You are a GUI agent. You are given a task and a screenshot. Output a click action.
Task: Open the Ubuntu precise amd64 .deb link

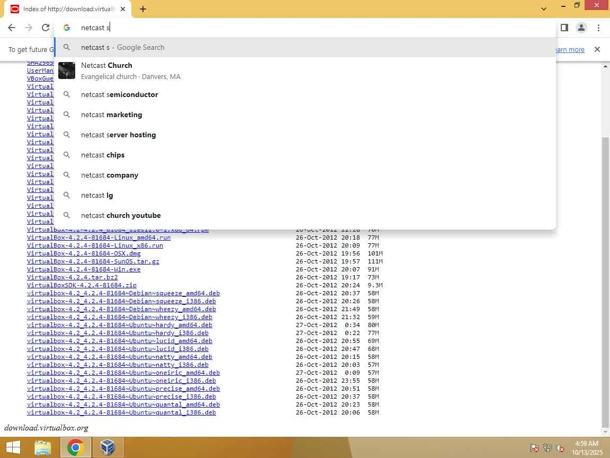tap(123, 389)
